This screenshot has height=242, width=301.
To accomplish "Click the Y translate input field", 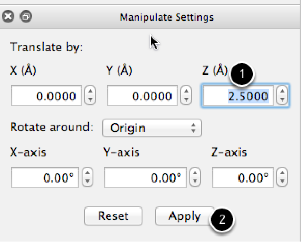I will point(142,96).
